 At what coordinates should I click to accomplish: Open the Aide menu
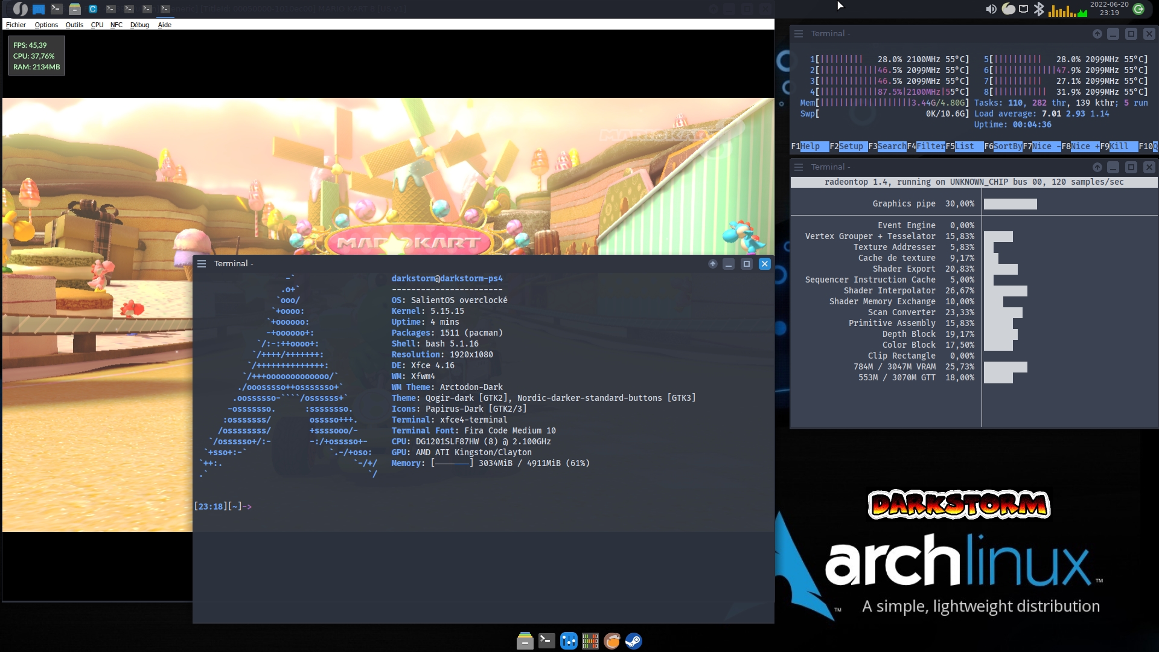coord(164,25)
